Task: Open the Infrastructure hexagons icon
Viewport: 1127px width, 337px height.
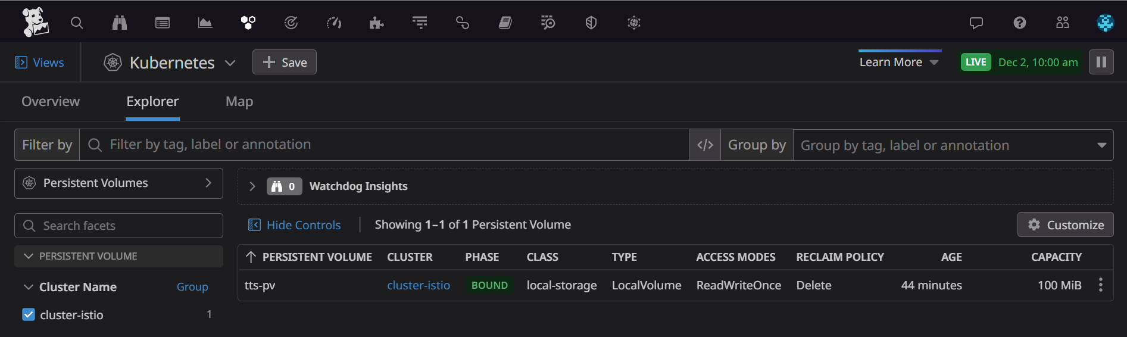Action: point(248,23)
